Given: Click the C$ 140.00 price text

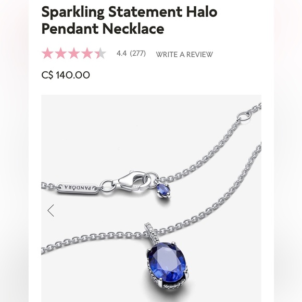Looking at the screenshot, I should tap(66, 75).
